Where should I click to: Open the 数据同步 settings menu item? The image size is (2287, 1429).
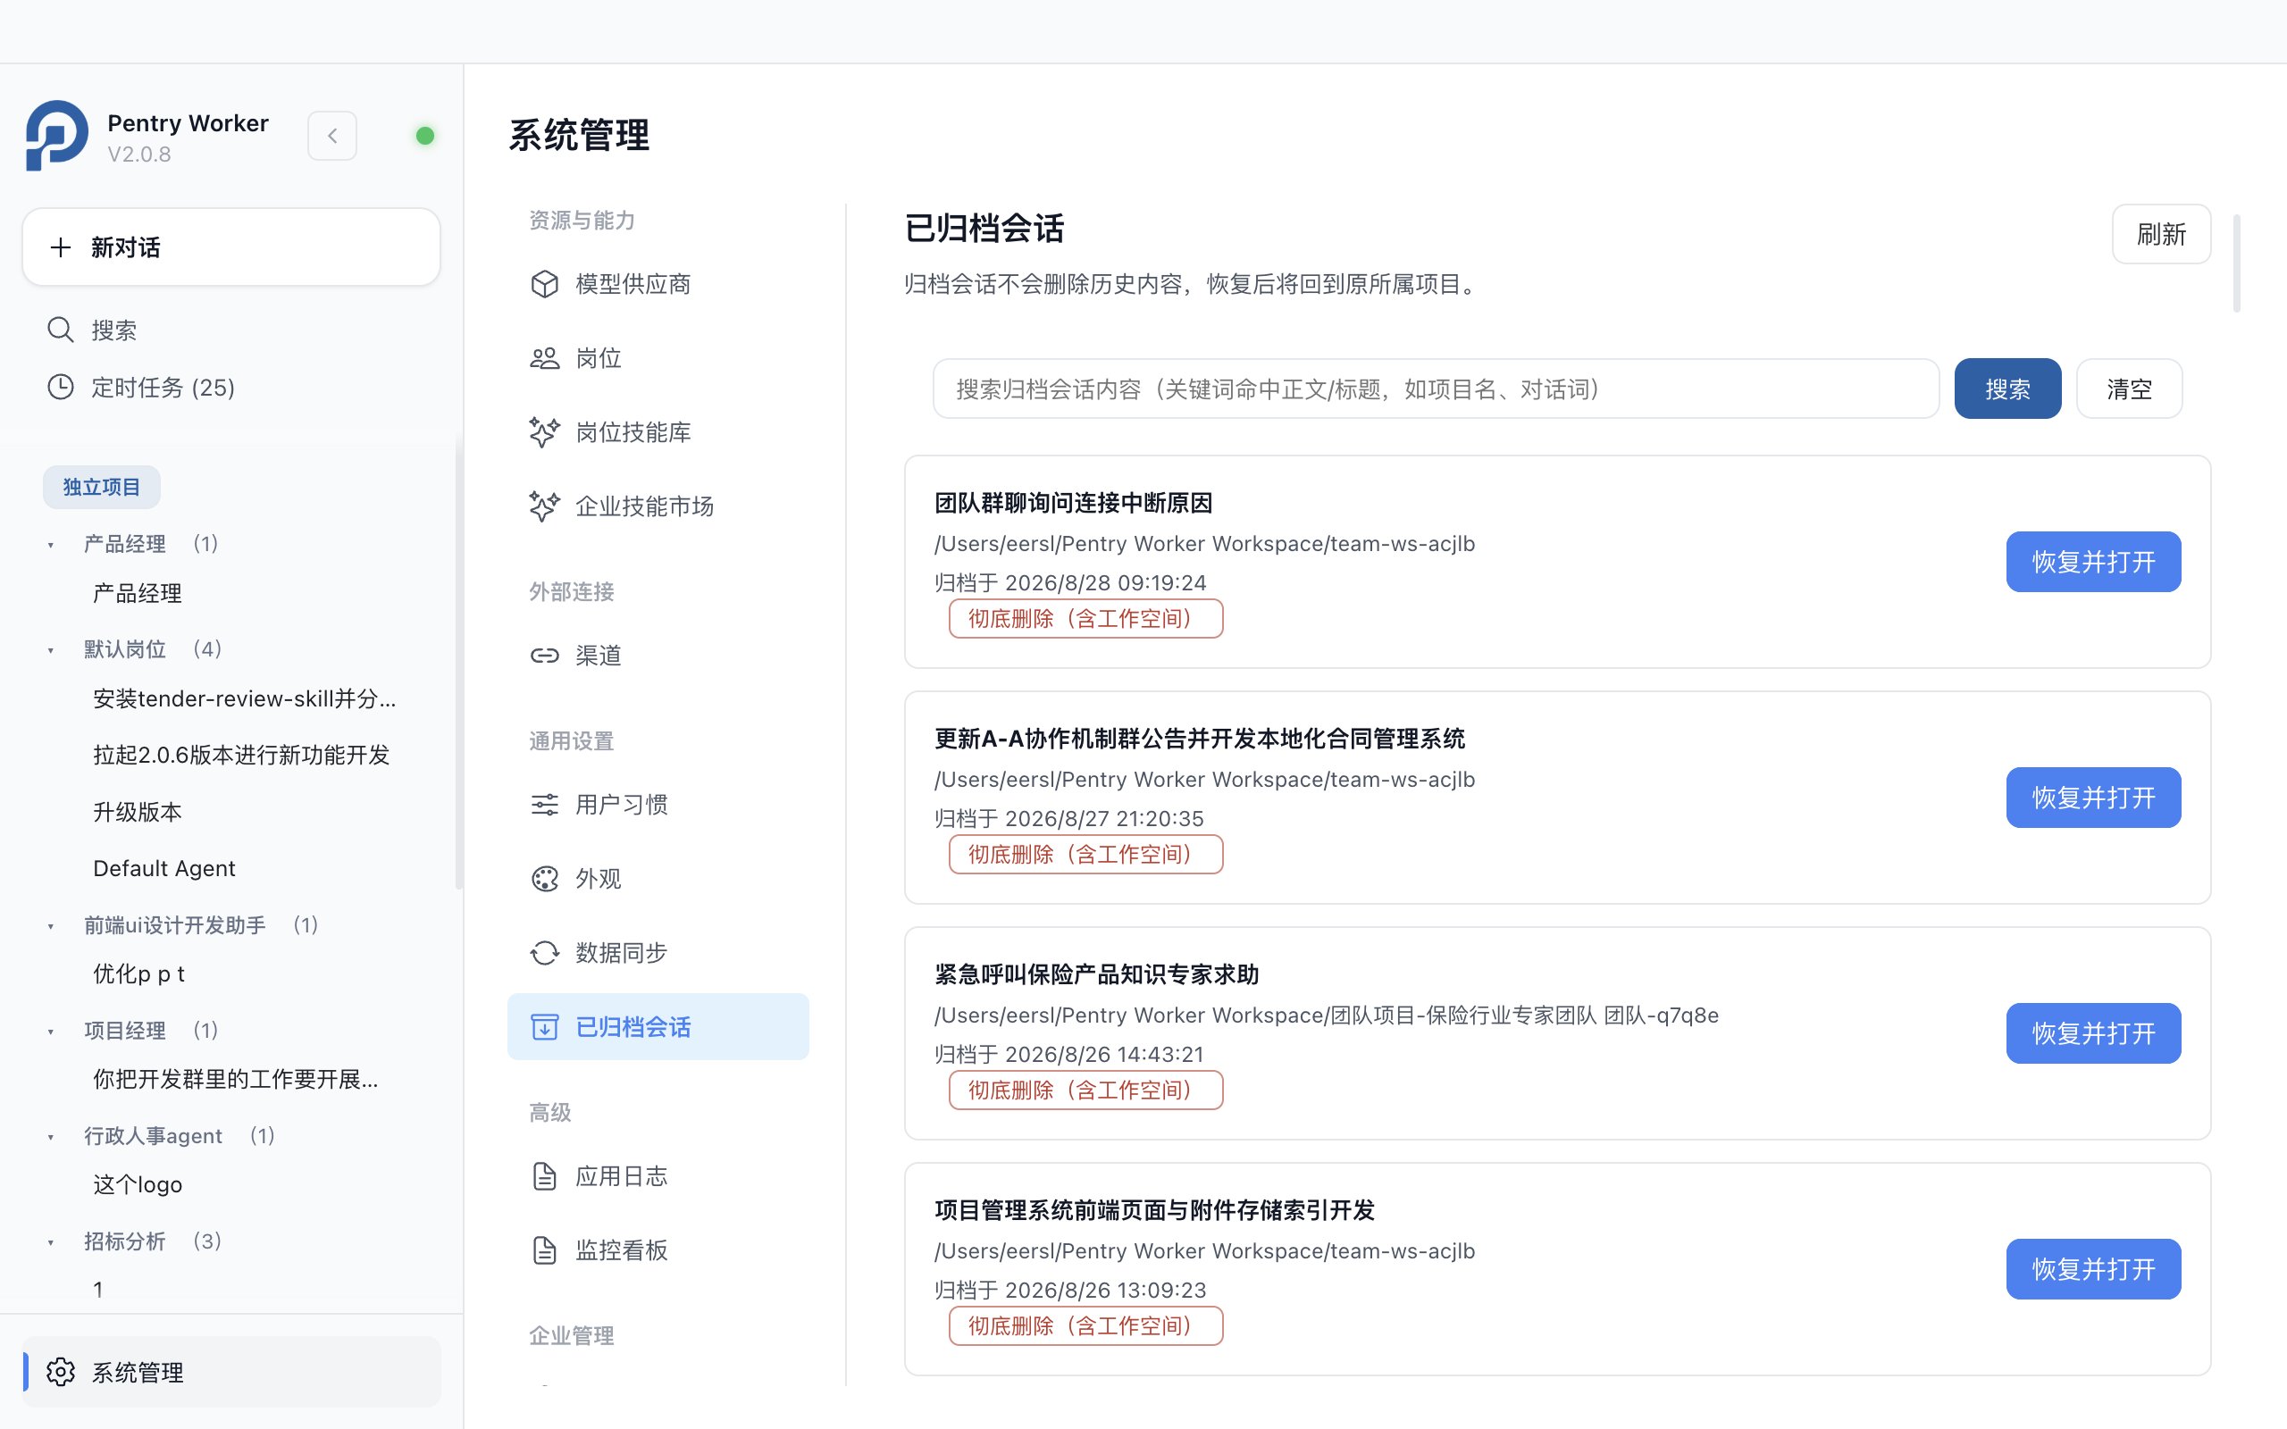click(x=658, y=953)
